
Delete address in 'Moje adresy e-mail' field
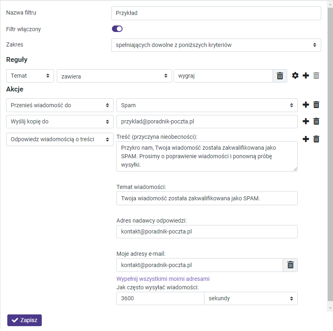click(290, 265)
